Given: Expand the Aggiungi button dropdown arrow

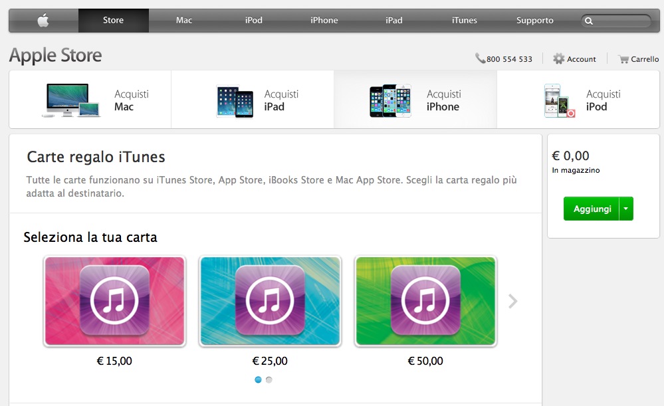Looking at the screenshot, I should point(626,208).
